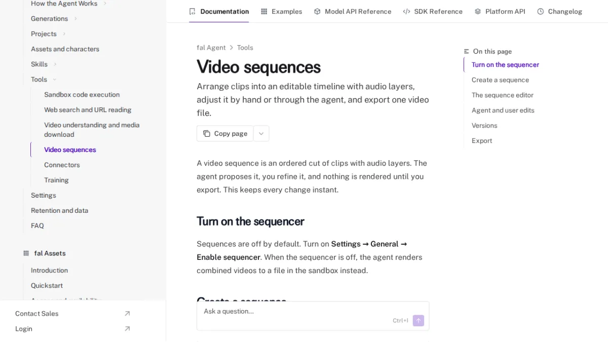Image resolution: width=608 pixels, height=342 pixels.
Task: Open the Changelog tab
Action: 560,11
